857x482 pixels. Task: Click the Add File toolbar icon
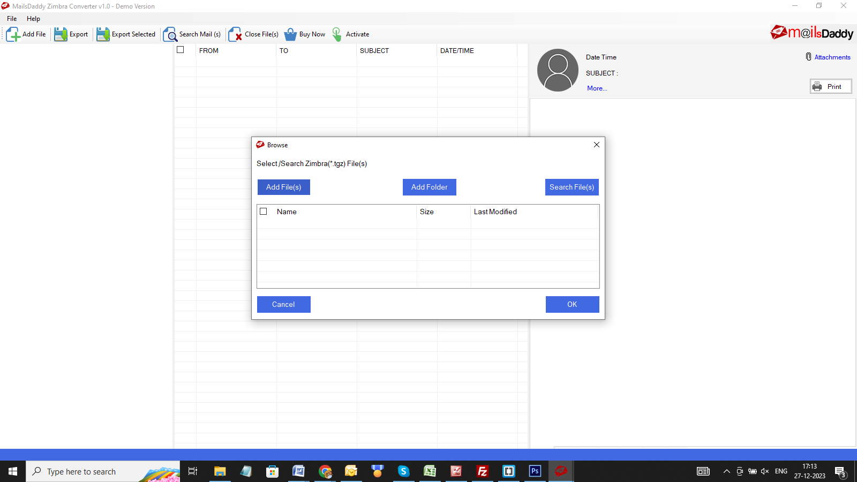pos(13,34)
